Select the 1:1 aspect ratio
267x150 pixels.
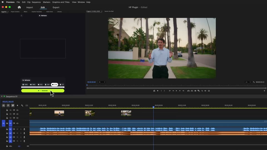(x=62, y=84)
